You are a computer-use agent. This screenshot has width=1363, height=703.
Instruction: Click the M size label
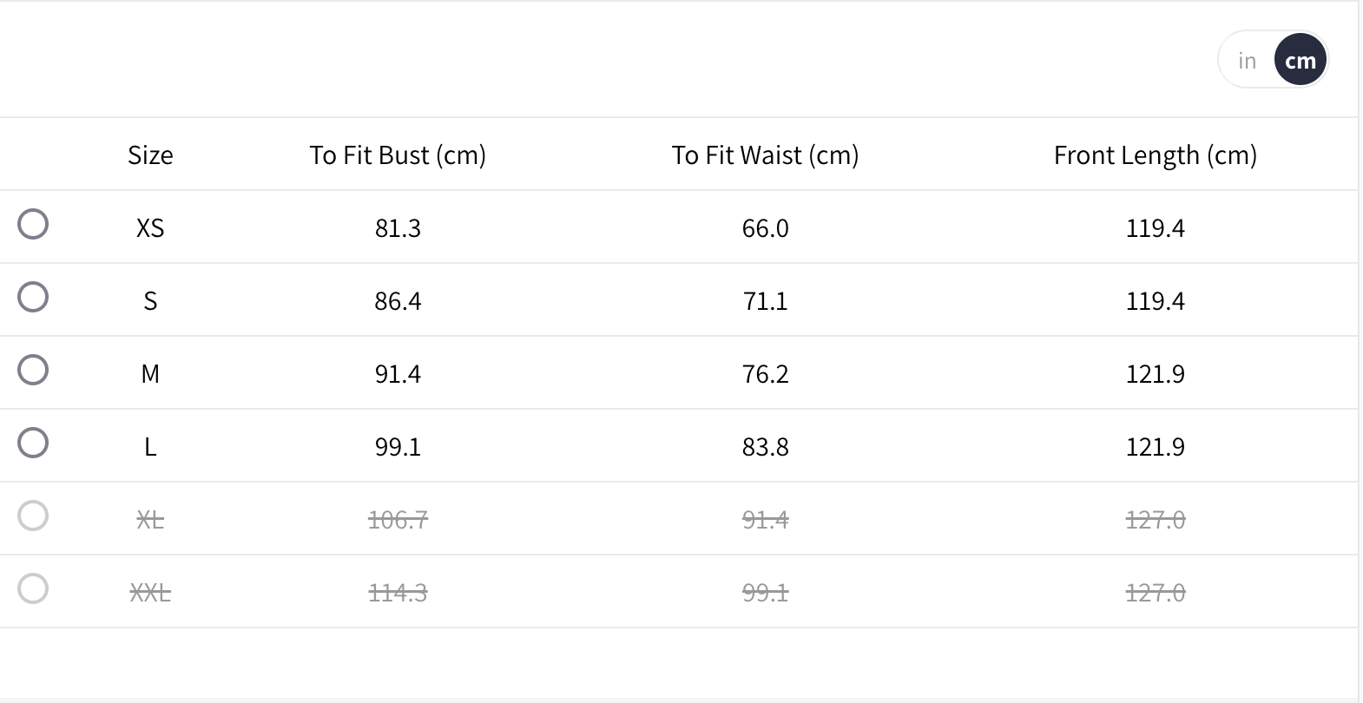[150, 374]
